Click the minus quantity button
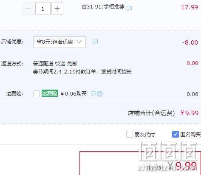201x175 pixels. (x=28, y=8)
